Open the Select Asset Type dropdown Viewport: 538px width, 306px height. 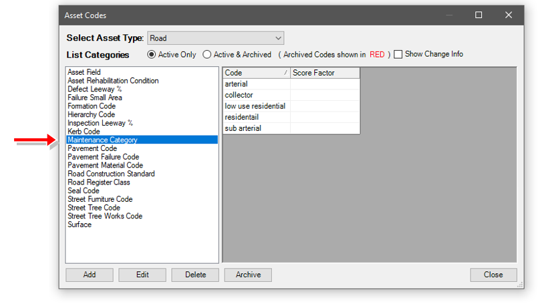(x=215, y=38)
